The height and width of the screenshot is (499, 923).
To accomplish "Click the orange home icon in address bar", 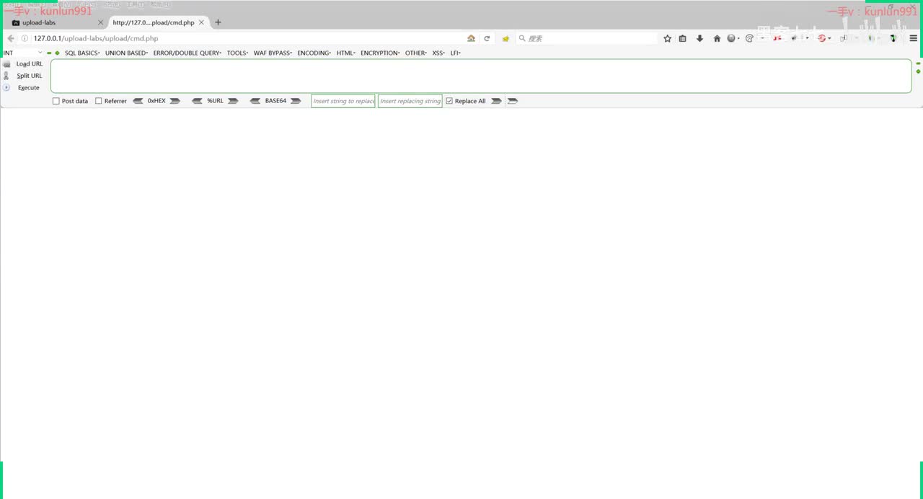I will click(471, 38).
